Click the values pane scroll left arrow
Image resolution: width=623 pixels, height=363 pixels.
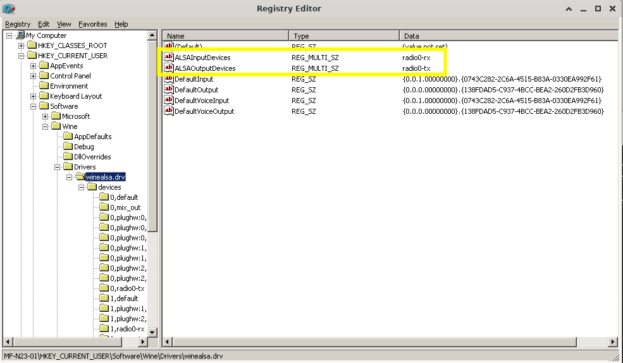(168, 341)
